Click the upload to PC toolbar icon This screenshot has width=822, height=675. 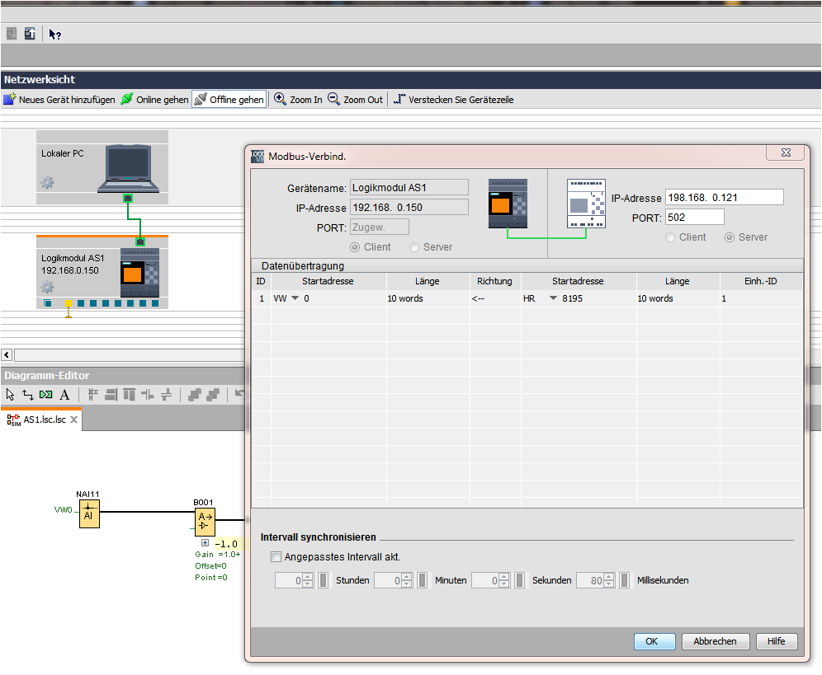click(x=30, y=34)
